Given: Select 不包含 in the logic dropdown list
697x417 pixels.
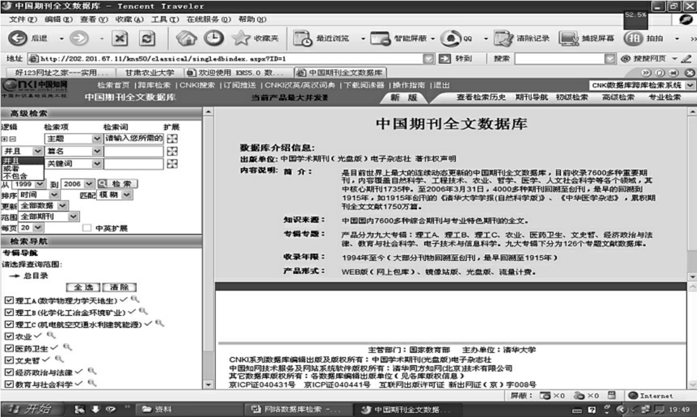Looking at the screenshot, I should 22,176.
